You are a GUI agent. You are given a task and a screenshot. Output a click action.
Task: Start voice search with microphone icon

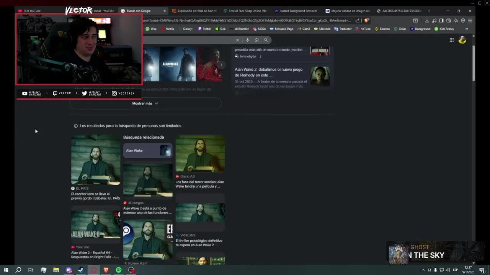click(x=248, y=40)
